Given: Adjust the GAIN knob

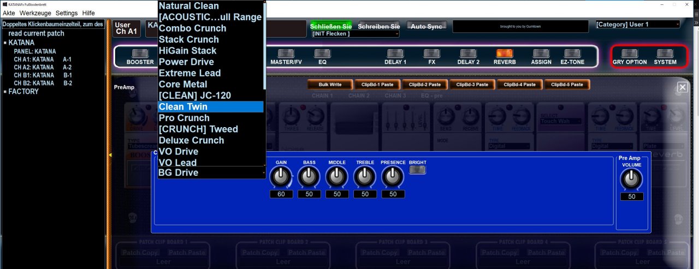Looking at the screenshot, I should [x=281, y=177].
